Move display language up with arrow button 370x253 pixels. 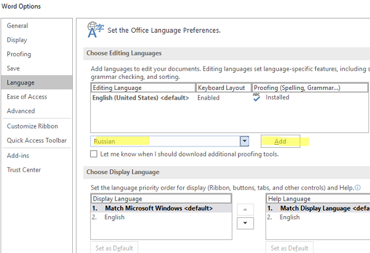pos(245,209)
